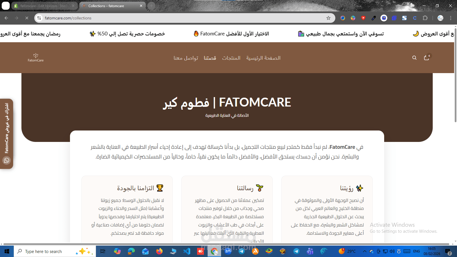The height and width of the screenshot is (257, 457).
Task: Show hidden system tray icons chevron
Action: (x=365, y=251)
